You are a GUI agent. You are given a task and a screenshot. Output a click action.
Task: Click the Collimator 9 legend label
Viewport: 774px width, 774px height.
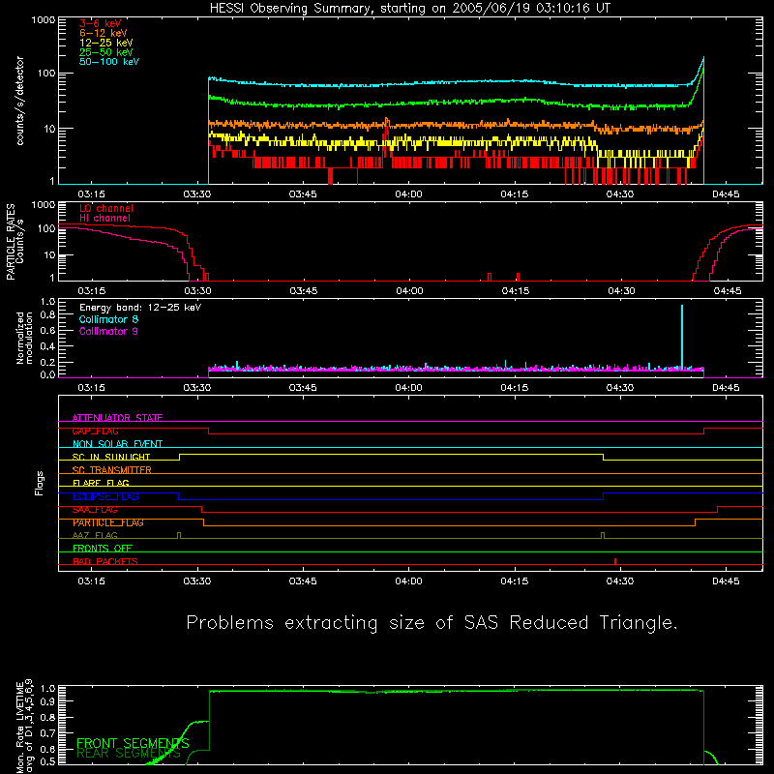[108, 331]
